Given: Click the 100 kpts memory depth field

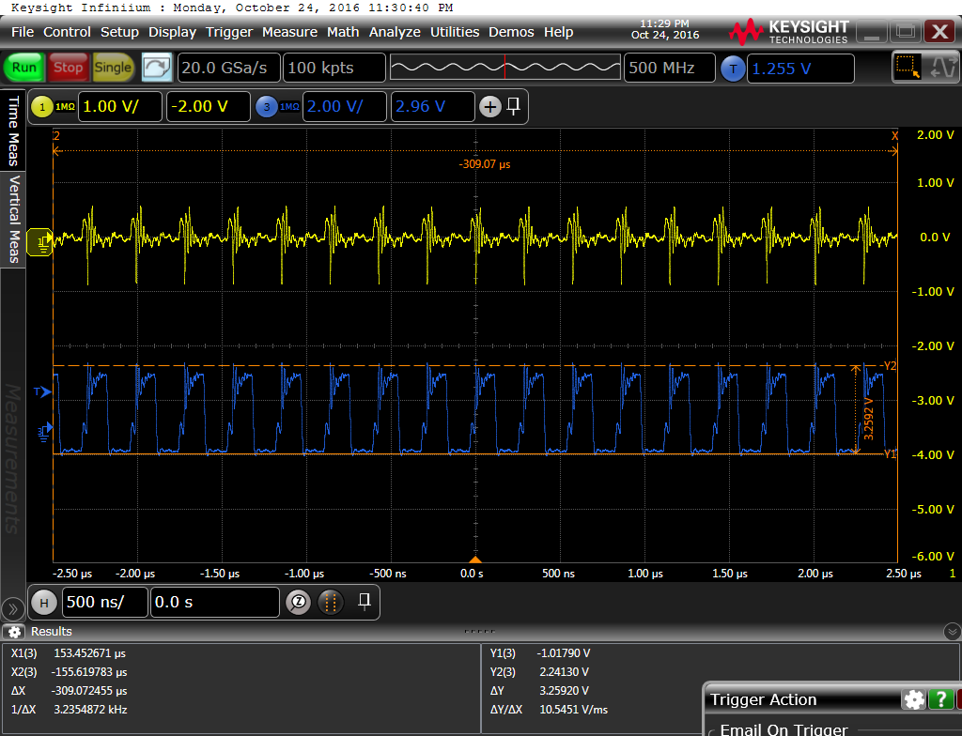Looking at the screenshot, I should (334, 68).
